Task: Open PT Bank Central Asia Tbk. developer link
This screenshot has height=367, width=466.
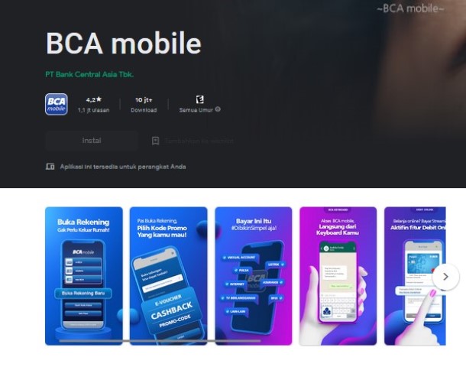Action: click(89, 74)
